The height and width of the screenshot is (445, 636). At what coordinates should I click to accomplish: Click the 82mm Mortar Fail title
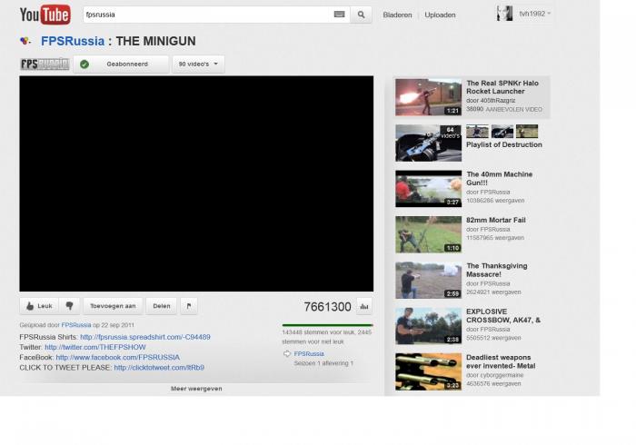coord(496,220)
